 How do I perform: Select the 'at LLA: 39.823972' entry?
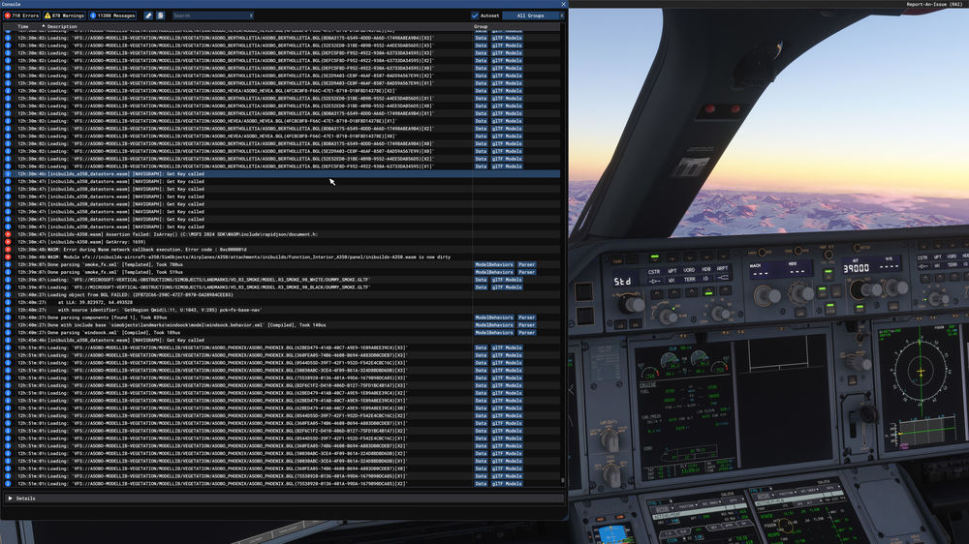(x=282, y=303)
